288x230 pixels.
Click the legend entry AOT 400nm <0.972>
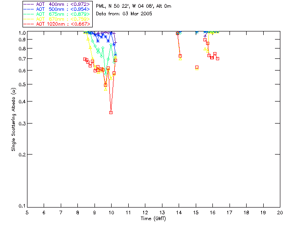click(57, 4)
